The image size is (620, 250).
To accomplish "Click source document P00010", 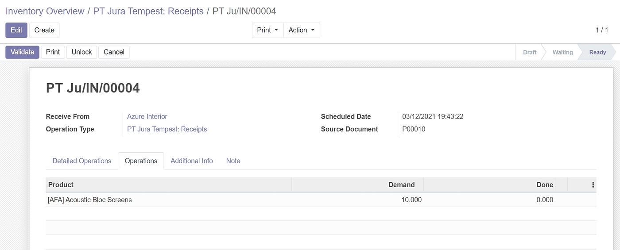I will pyautogui.click(x=414, y=129).
